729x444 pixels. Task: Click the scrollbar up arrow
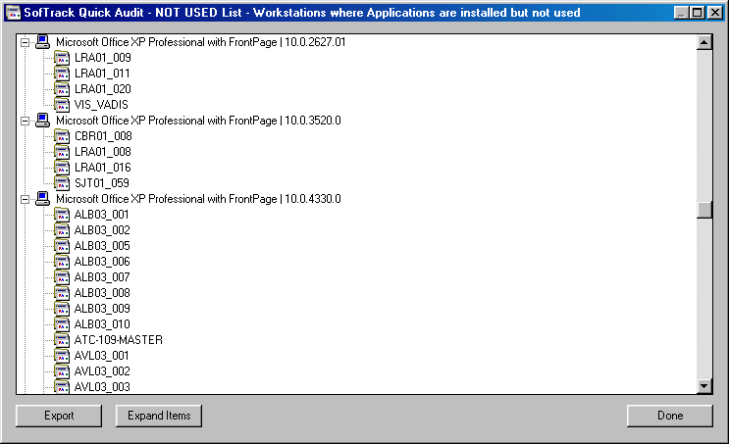[x=703, y=43]
